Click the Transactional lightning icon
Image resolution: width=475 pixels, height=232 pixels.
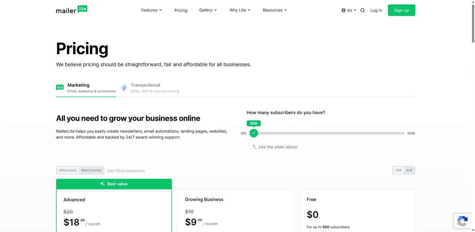click(x=124, y=88)
